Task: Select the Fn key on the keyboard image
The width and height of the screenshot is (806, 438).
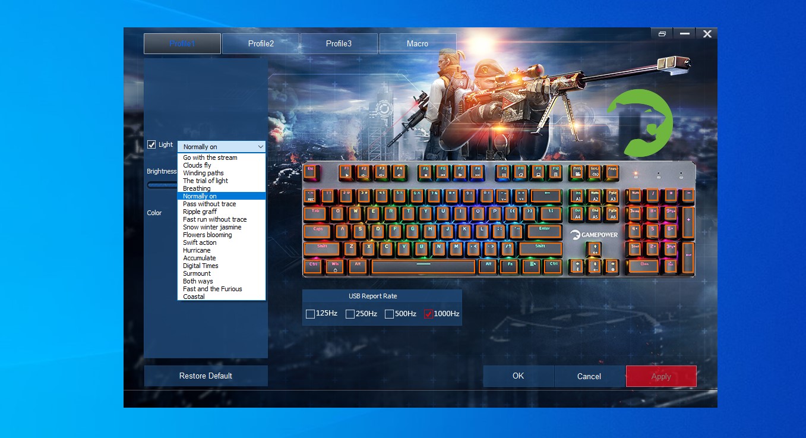Action: click(x=508, y=266)
